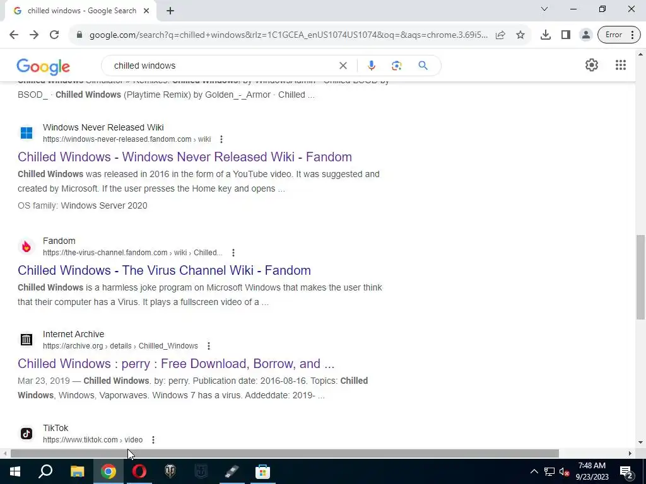
Task: Open Microsoft Store from the taskbar
Action: pos(262,471)
